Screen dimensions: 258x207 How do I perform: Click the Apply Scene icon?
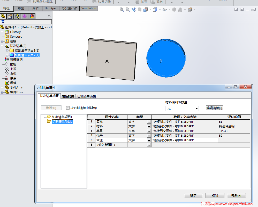[x=180, y=10]
